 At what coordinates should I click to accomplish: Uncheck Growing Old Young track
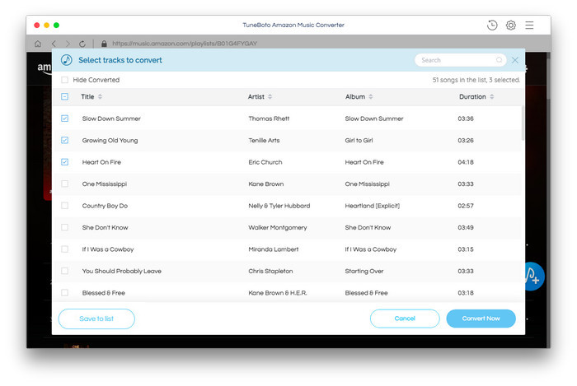tap(65, 140)
